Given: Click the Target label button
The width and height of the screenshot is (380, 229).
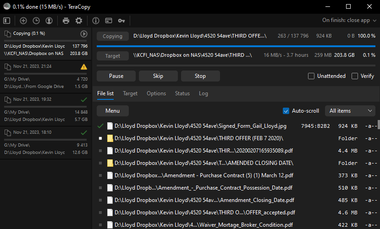Looking at the screenshot, I should pyautogui.click(x=113, y=56).
